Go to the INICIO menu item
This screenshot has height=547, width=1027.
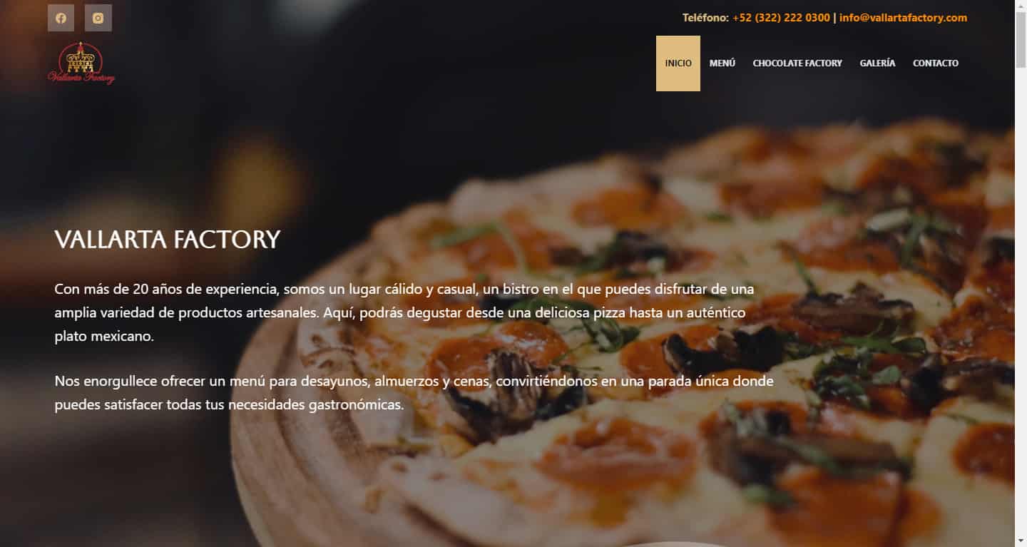678,63
